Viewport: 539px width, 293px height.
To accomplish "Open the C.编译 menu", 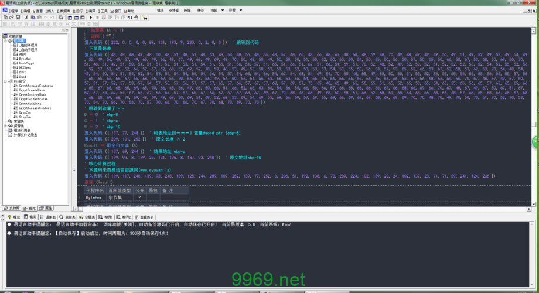I will pyautogui.click(x=91, y=11).
